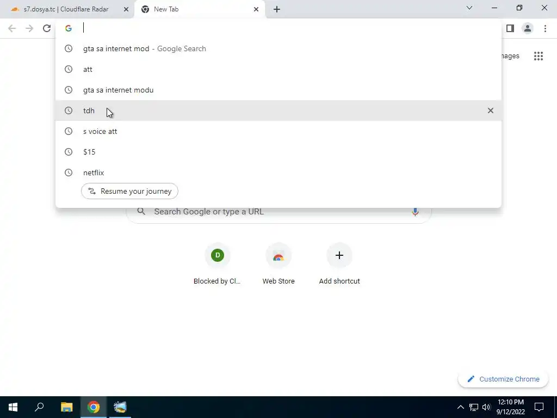Click the Add shortcut button
Screen dimensions: 557x418
[x=339, y=264]
